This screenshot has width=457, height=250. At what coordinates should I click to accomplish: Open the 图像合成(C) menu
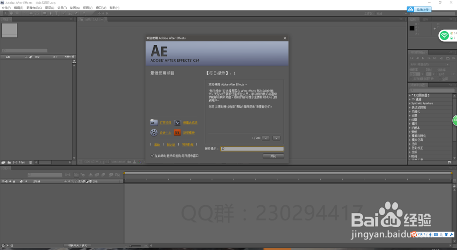(x=34, y=8)
